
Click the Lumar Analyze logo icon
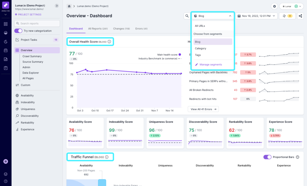point(5,5)
